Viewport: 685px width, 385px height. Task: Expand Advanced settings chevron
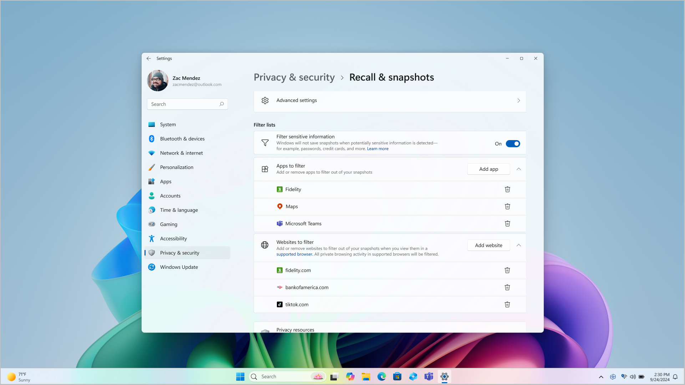(x=519, y=100)
